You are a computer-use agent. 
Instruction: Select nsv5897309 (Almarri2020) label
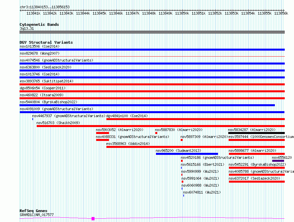204,137
